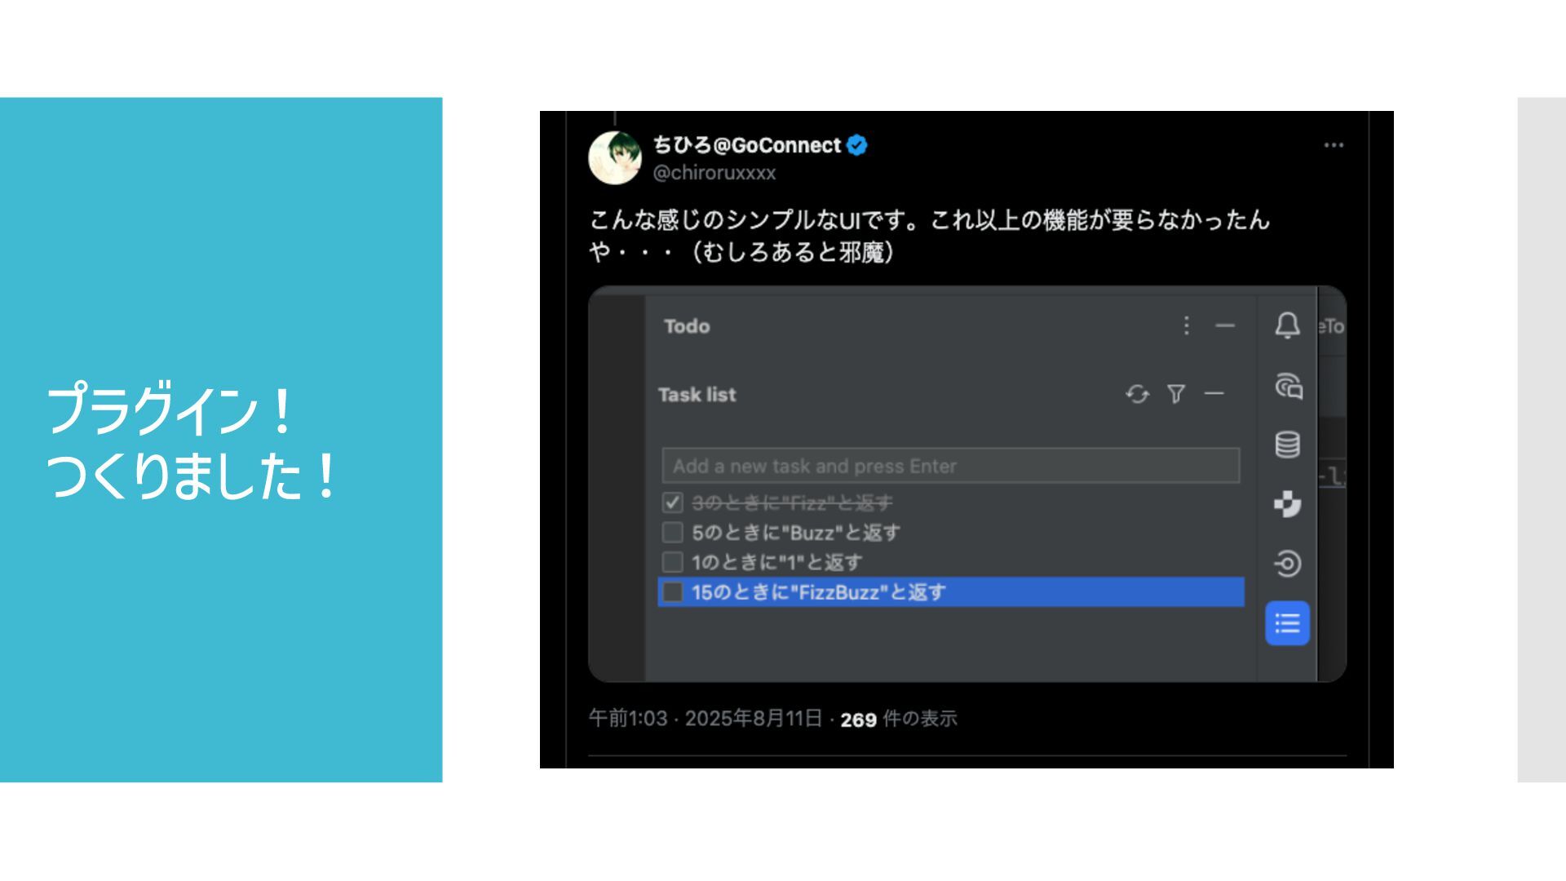Check the 15のときに"FizzBuzz"と返す task
Image resolution: width=1566 pixels, height=881 pixels.
[672, 592]
